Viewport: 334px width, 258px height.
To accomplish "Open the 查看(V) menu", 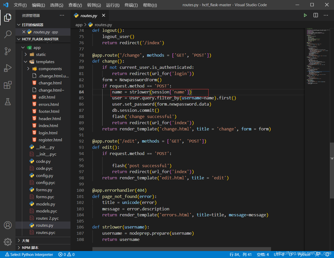I will [75, 5].
